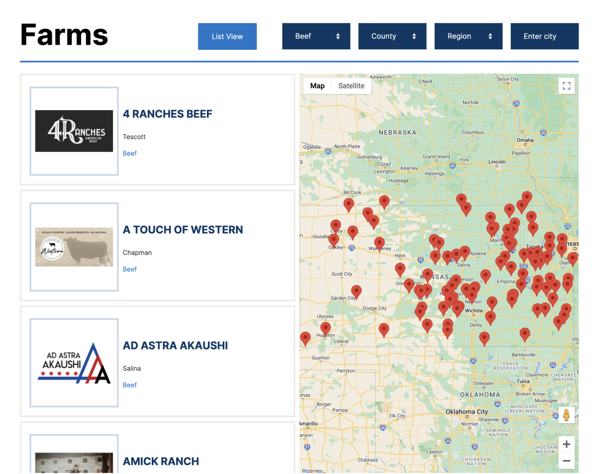Click the map pin near McCook

pyautogui.click(x=348, y=205)
